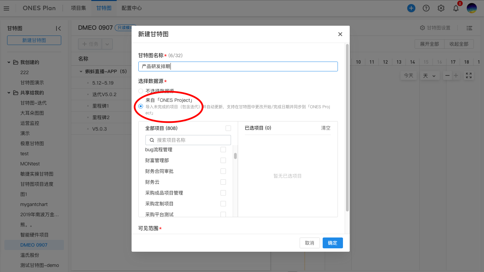
Task: Open the 配置中心 menu item
Action: tap(132, 8)
